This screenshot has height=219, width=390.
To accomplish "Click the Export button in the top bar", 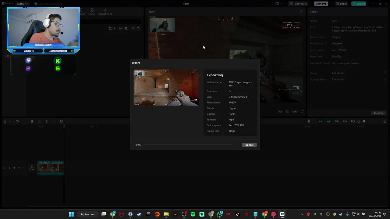I will [x=359, y=4].
